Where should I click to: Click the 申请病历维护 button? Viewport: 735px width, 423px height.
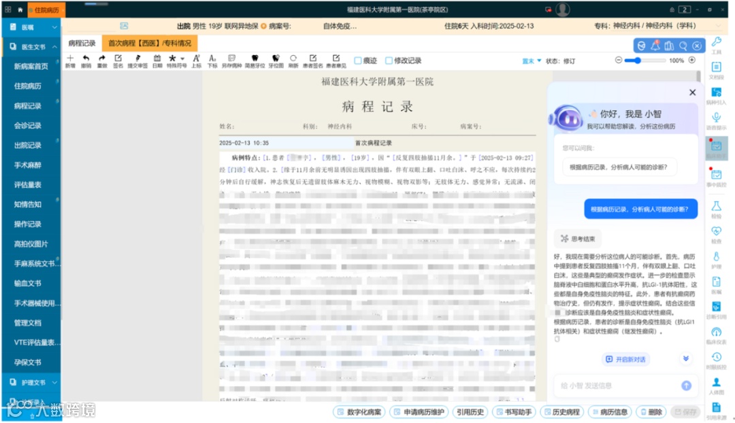[x=419, y=411]
